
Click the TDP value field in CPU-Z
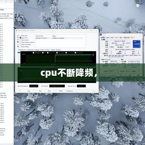click(128, 43)
